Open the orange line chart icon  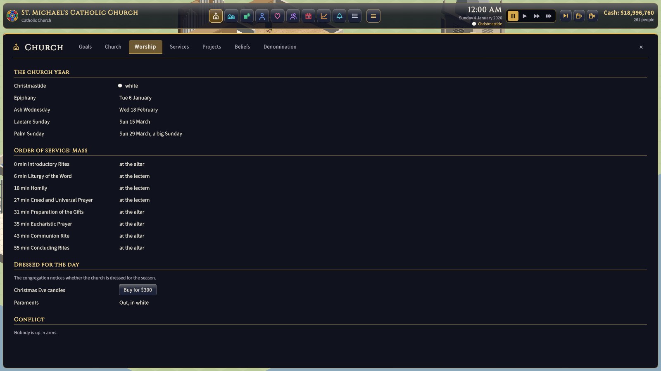click(x=324, y=16)
